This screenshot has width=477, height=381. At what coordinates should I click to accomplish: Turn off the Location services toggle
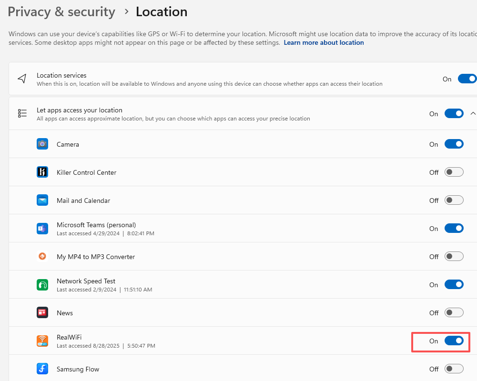467,79
